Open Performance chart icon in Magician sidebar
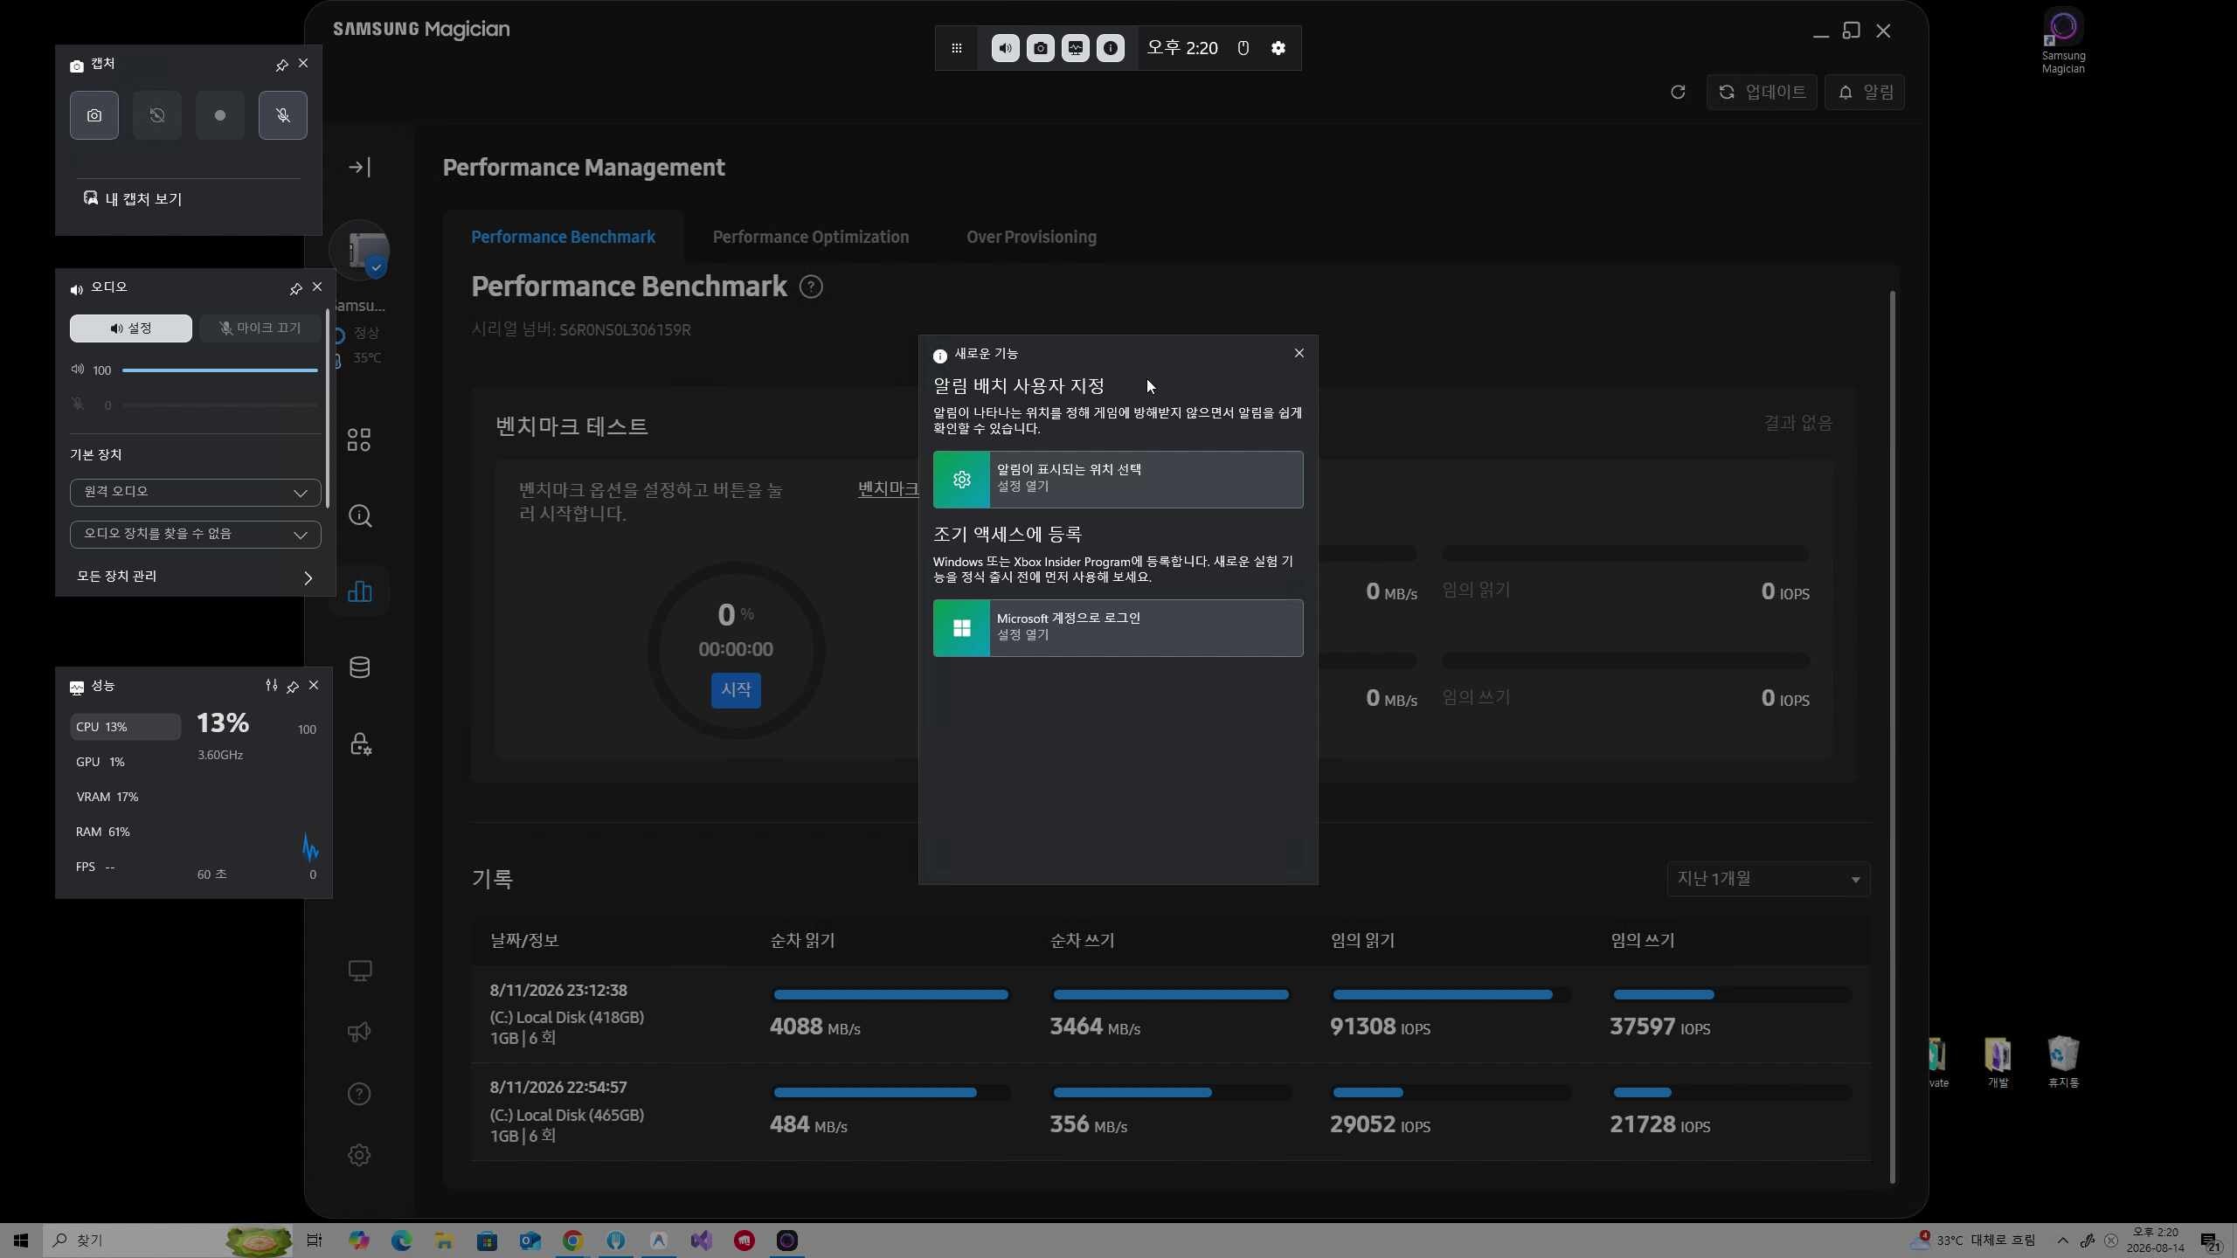 (360, 591)
